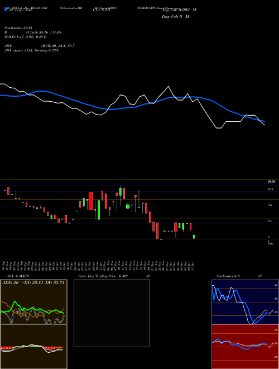The image size is (279, 369).
Task: Click the red RSI chart panel
Action: pyautogui.click(x=245, y=347)
